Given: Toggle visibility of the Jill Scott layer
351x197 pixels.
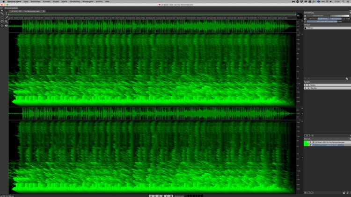Looking at the screenshot, I should click(x=310, y=142).
